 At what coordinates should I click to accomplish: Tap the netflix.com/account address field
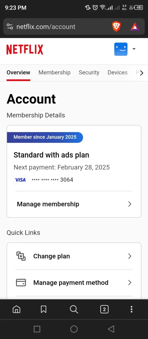pos(46,27)
